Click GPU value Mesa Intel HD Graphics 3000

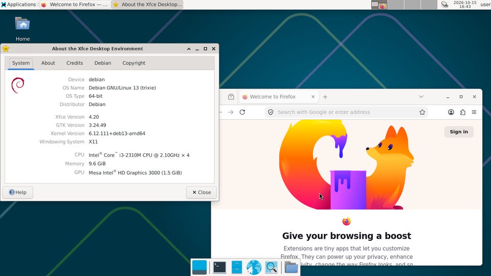(135, 172)
